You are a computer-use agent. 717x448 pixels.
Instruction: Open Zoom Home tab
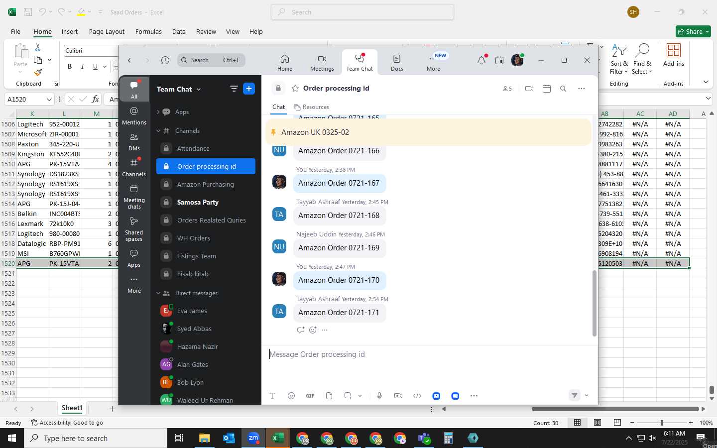[x=285, y=63]
